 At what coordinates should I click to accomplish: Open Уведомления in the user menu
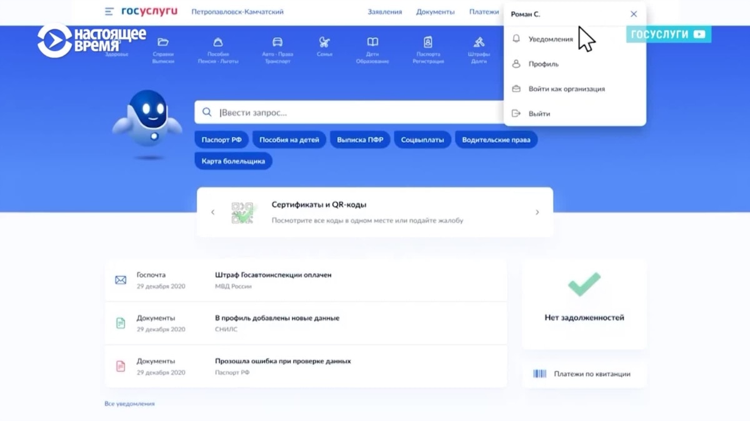click(550, 39)
